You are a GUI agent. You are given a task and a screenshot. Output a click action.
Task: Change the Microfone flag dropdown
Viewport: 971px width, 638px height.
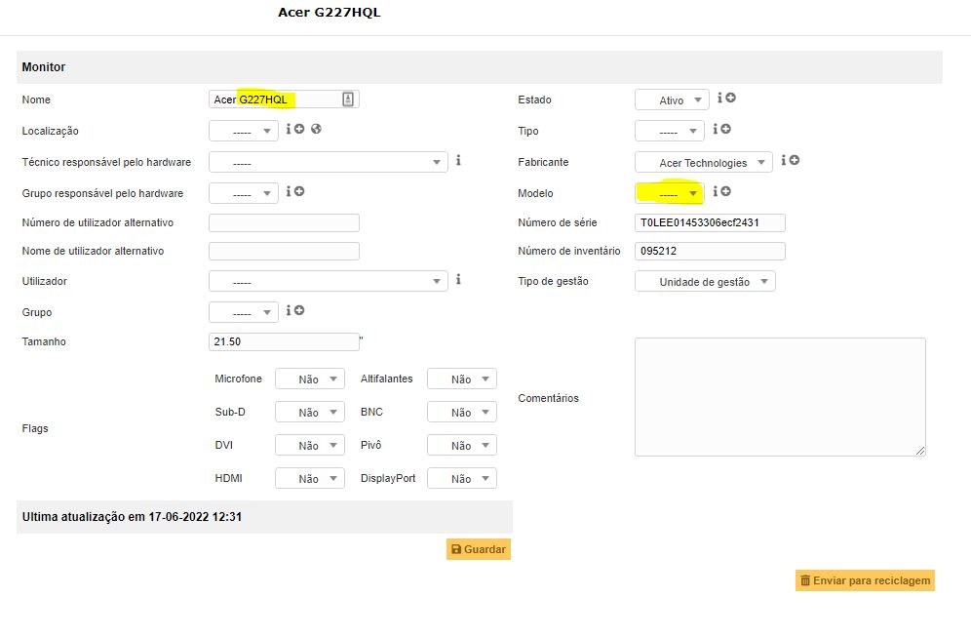point(310,379)
